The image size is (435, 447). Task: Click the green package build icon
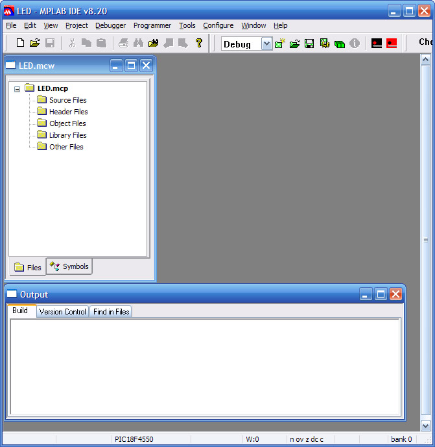click(340, 44)
